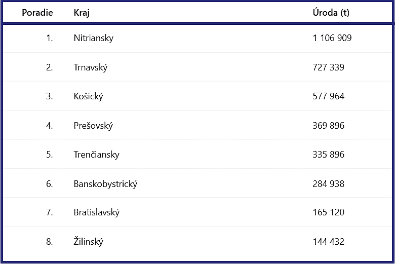This screenshot has height=264, width=395.
Task: Select the Prešovský cell
Action: pyautogui.click(x=93, y=126)
